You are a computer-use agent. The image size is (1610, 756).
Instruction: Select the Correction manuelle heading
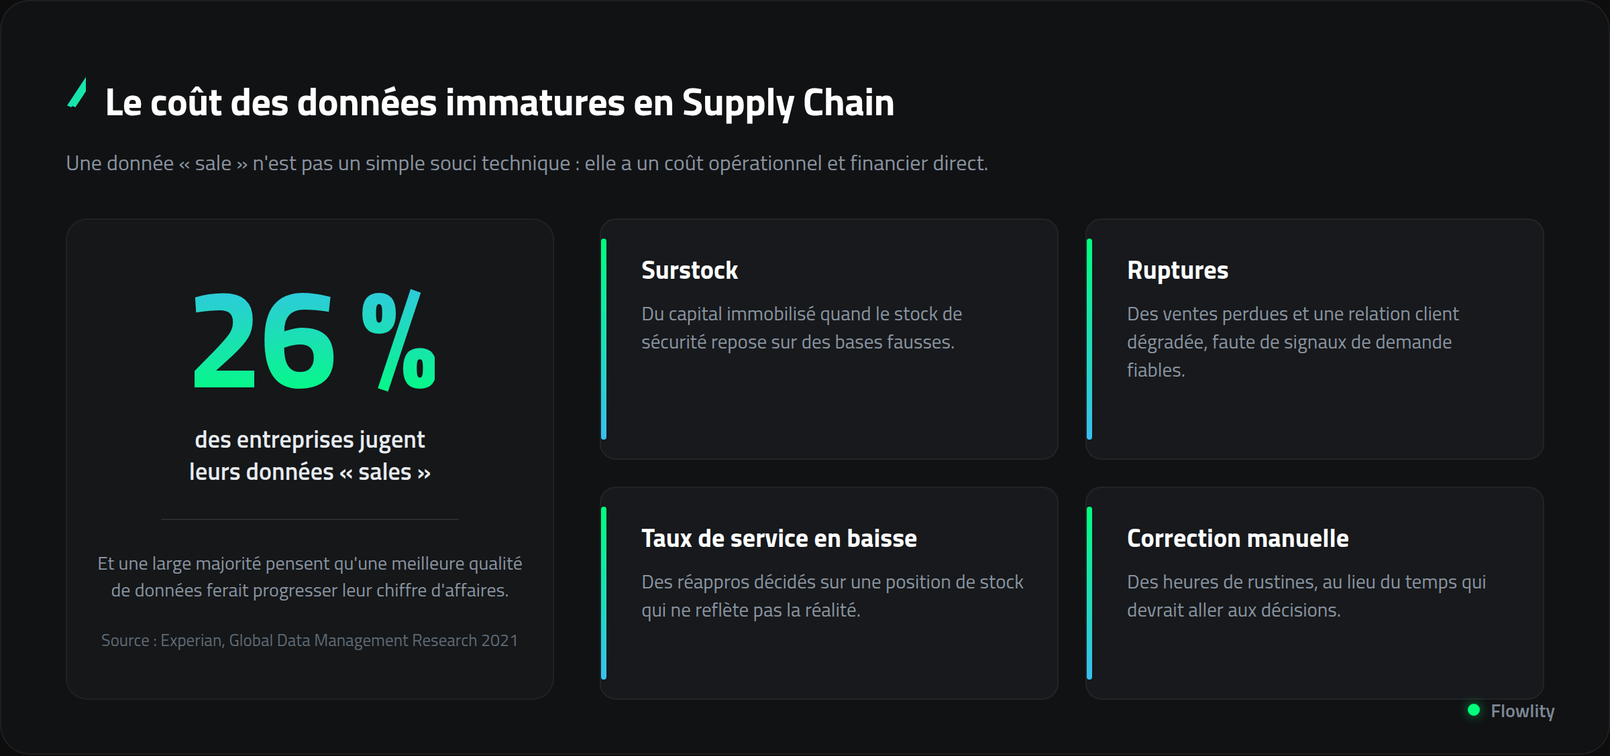(1238, 538)
